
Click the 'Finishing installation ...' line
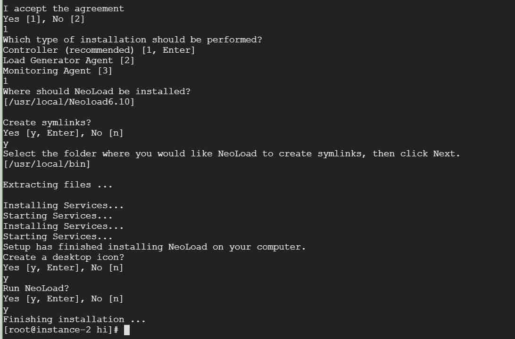[74, 320]
